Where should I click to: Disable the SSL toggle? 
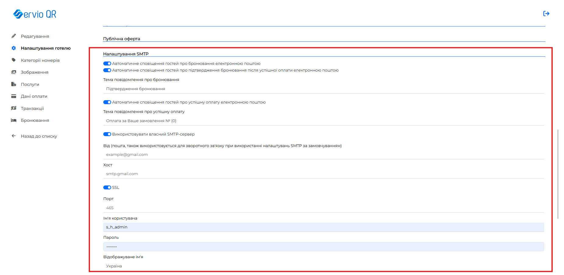(x=107, y=188)
